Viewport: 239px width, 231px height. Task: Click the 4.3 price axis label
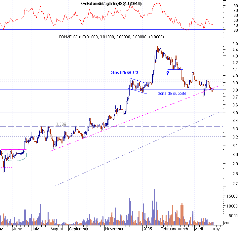(235, 56)
